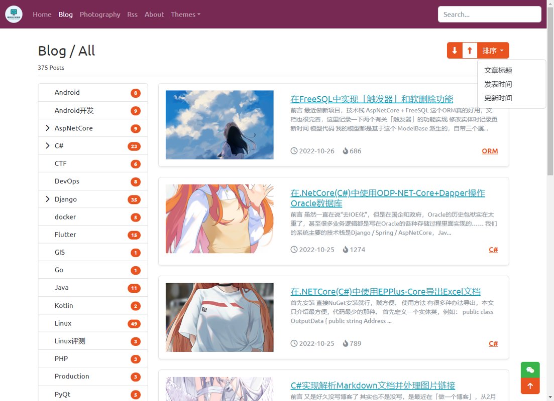Toggle the 排序 sort dropdown
The image size is (554, 401).
click(x=493, y=51)
